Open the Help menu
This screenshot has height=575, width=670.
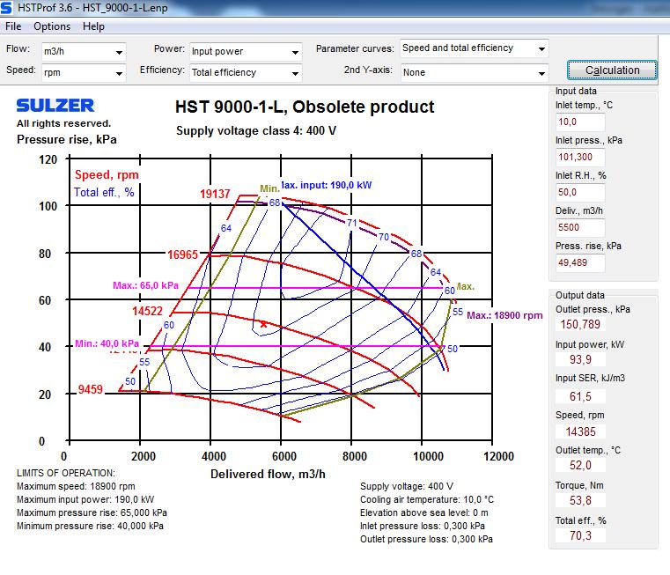tap(93, 26)
